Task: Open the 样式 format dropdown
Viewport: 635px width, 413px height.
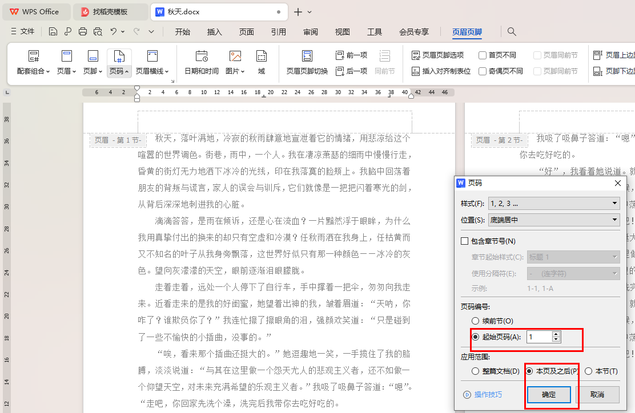Action: coord(554,204)
